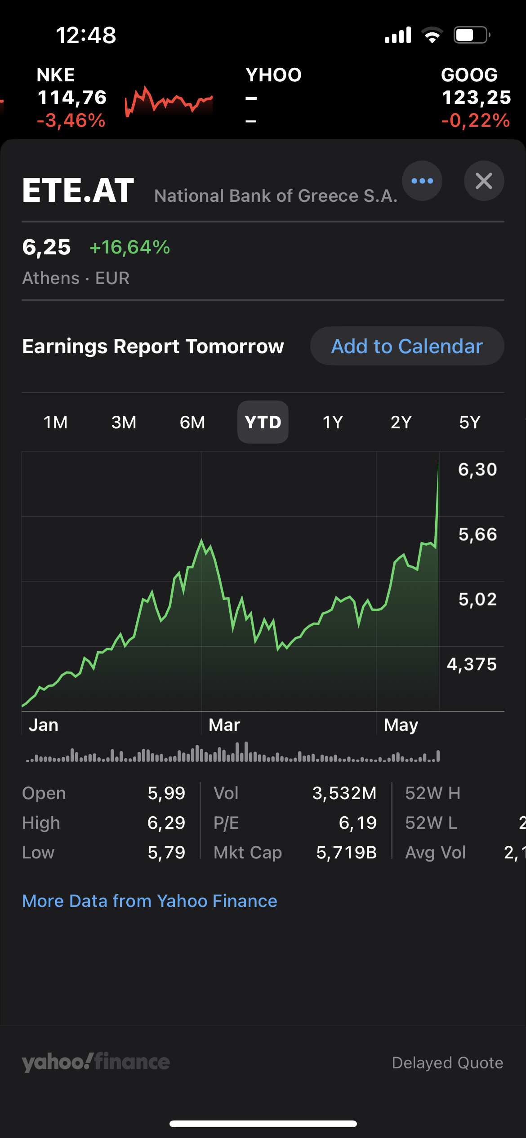Tap the cellular signal strength indicator

[398, 35]
